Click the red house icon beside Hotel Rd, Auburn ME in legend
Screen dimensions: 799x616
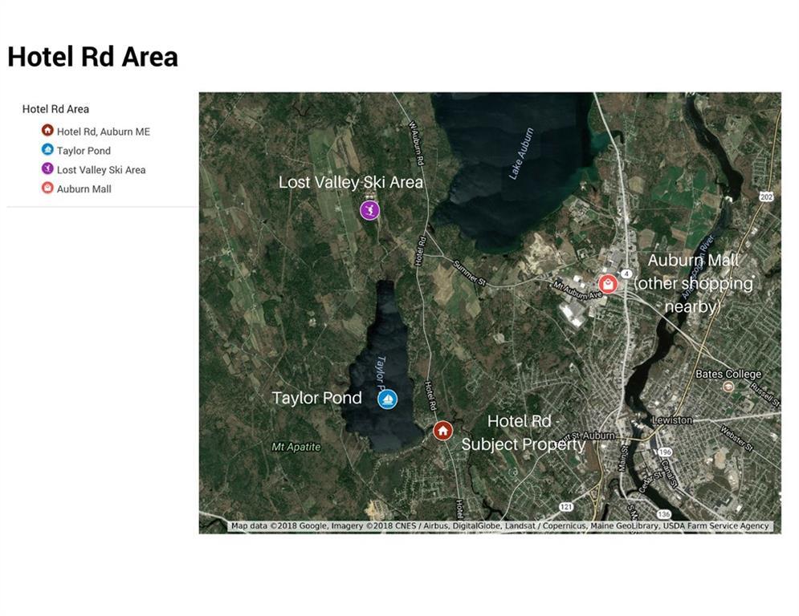pyautogui.click(x=47, y=130)
